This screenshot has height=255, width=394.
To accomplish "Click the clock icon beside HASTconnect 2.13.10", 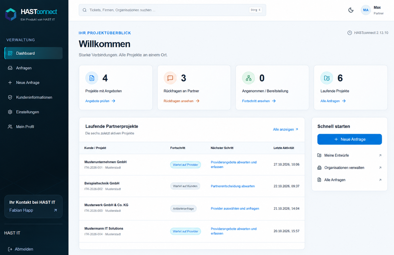I will pyautogui.click(x=350, y=33).
